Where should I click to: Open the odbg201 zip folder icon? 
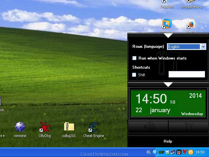coord(69,130)
